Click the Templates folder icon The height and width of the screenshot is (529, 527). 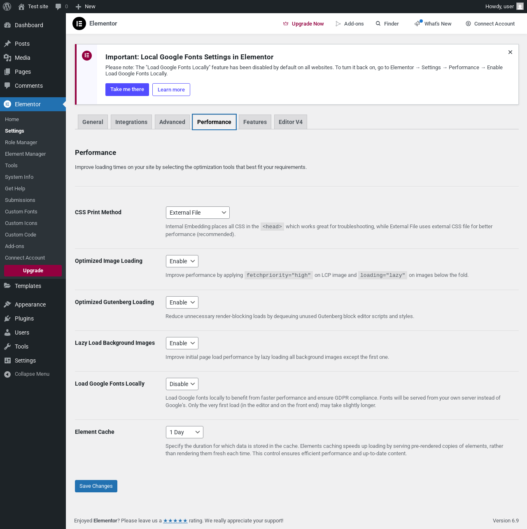click(7, 286)
